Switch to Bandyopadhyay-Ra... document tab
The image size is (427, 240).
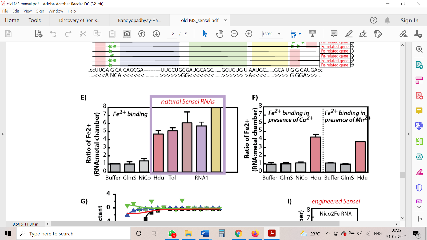point(140,20)
